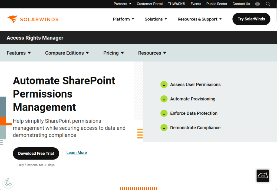Open the Contact Us page
The width and height of the screenshot is (277, 190).
pos(241,4)
